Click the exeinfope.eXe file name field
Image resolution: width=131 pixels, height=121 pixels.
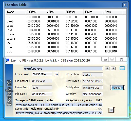click(x=63, y=69)
